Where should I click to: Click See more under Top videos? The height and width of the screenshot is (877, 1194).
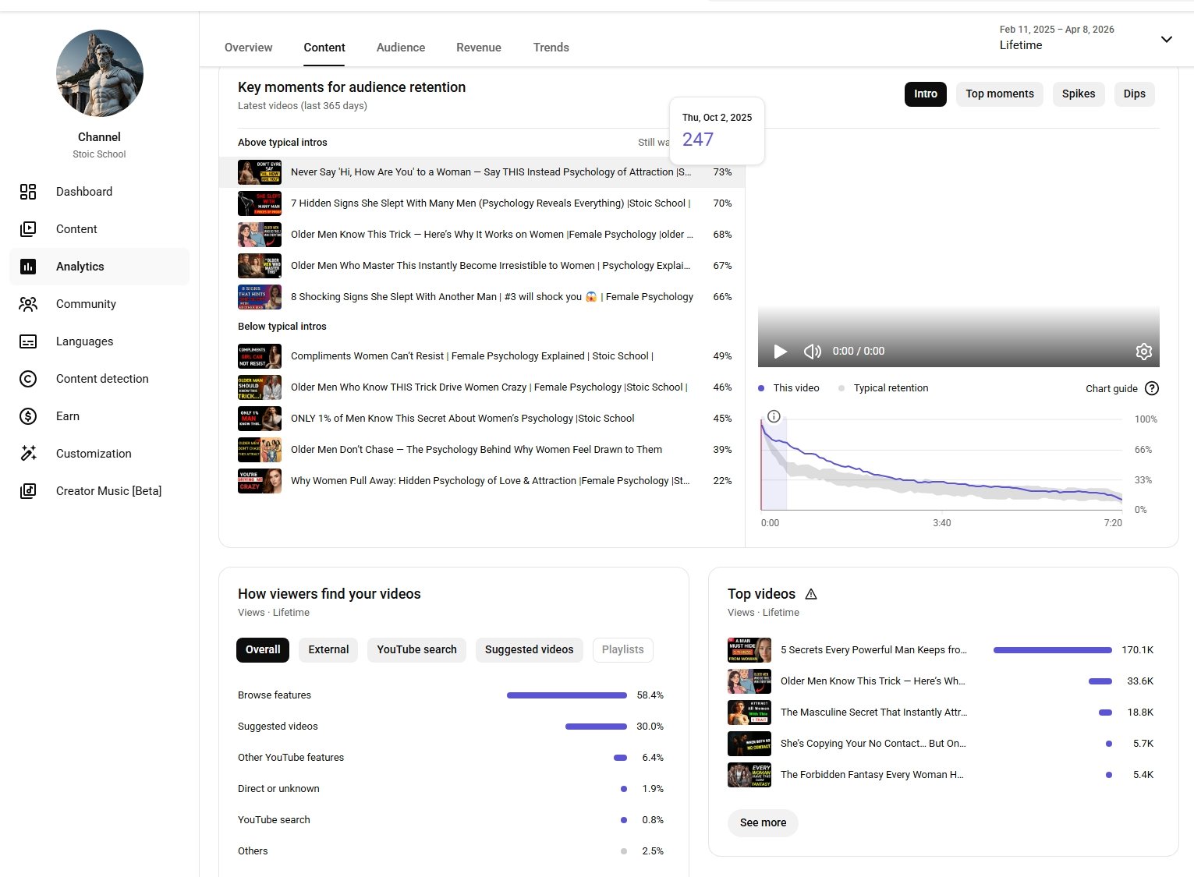point(763,822)
